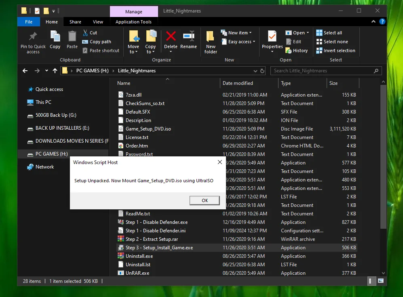Click the Paste ribbon icon
The width and height of the screenshot is (403, 297).
(x=72, y=40)
